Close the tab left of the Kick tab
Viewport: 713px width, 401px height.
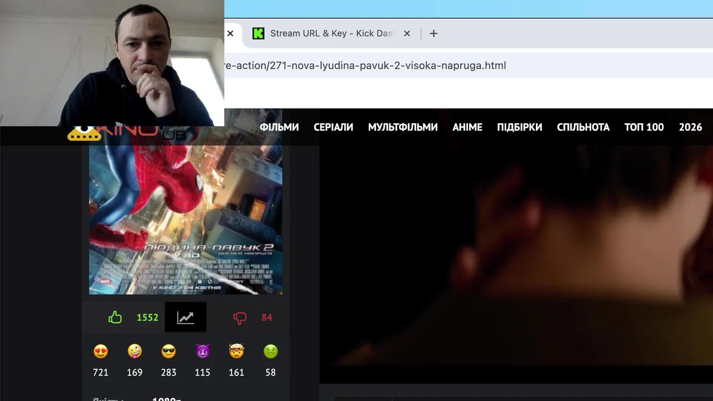tap(230, 33)
